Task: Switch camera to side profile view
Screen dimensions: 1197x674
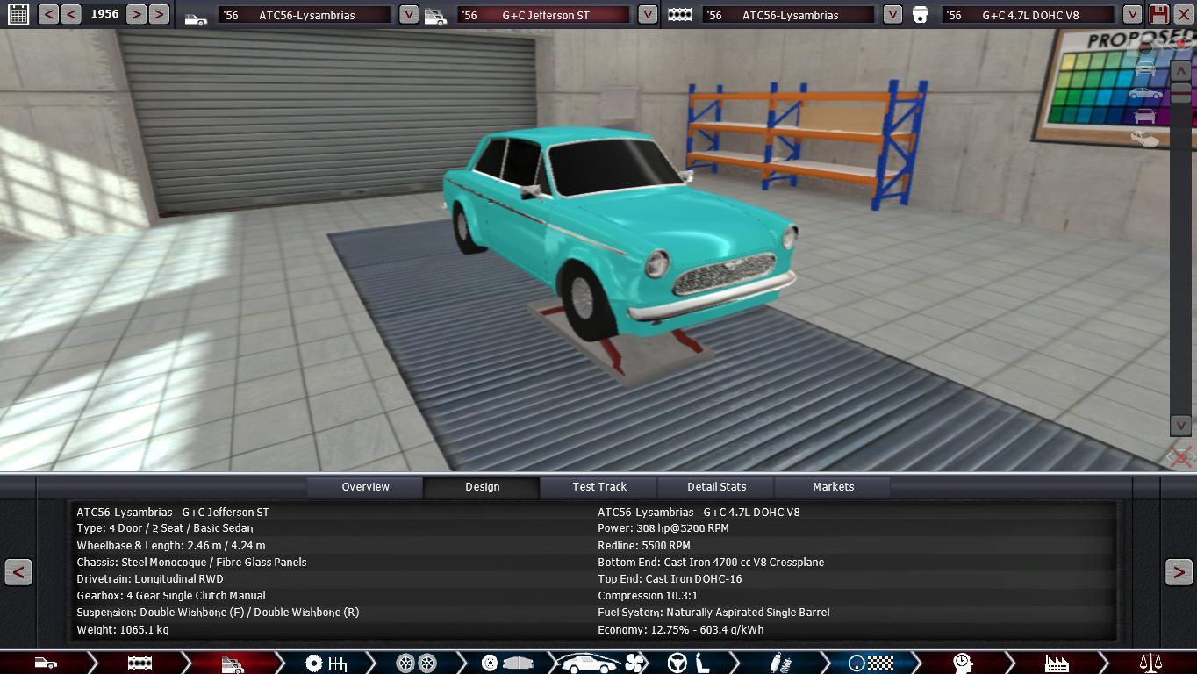Action: (1144, 93)
